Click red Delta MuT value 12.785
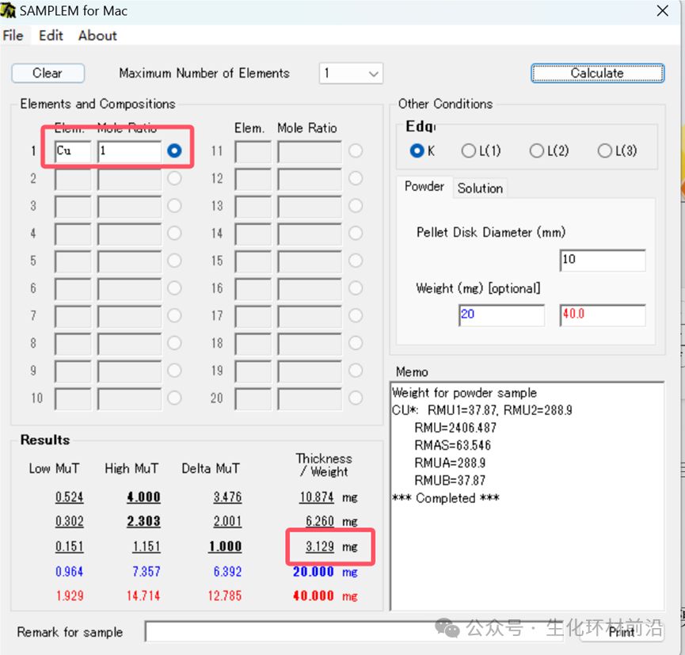Screen dimensions: 685x655 tap(225, 596)
